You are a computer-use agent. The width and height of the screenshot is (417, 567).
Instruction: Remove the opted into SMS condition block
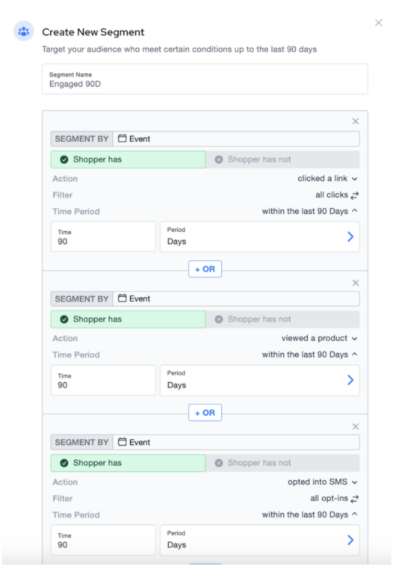pos(355,427)
